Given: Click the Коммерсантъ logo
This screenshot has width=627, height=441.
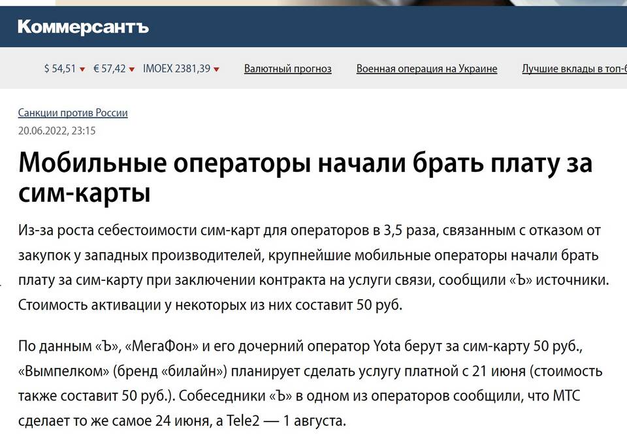Looking at the screenshot, I should [83, 27].
